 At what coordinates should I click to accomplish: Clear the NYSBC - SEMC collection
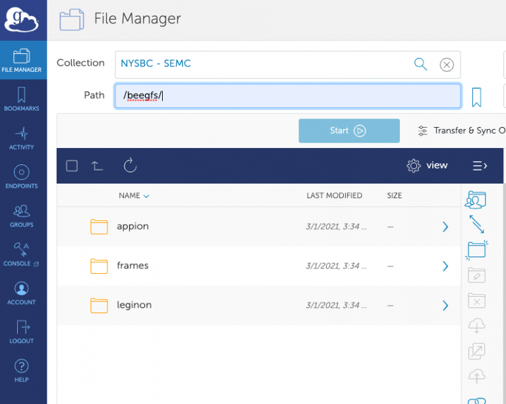(447, 64)
